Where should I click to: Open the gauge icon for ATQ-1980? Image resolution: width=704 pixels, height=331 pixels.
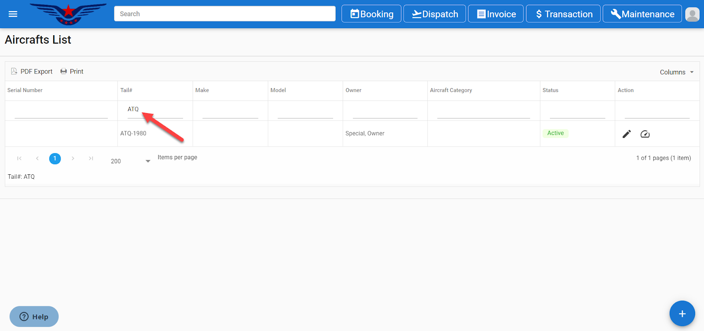[x=645, y=134]
